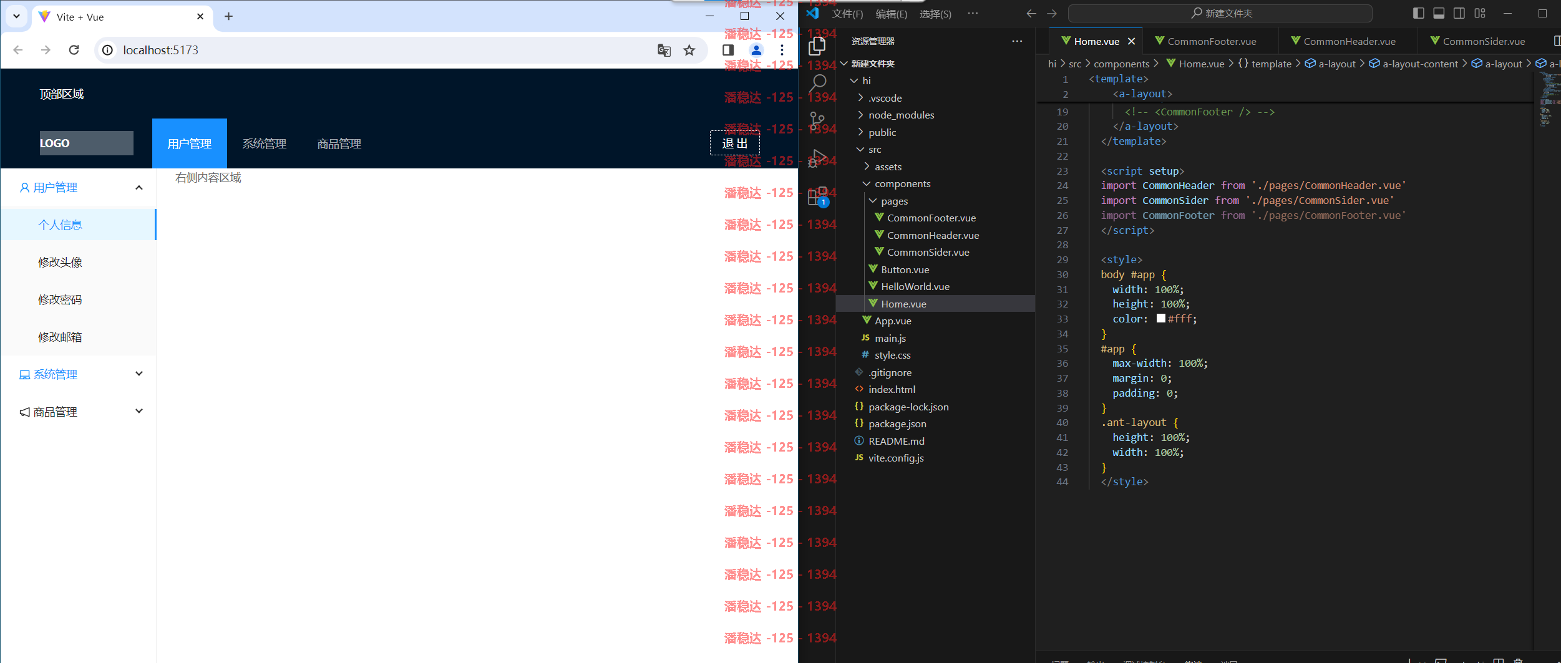Open main.js in Explorer

coord(935,338)
